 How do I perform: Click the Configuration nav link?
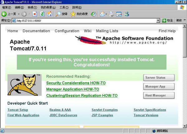[67, 31]
